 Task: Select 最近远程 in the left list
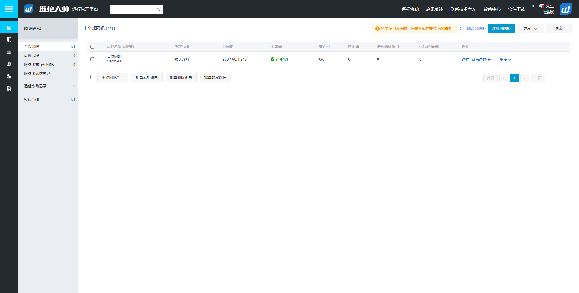coord(32,56)
